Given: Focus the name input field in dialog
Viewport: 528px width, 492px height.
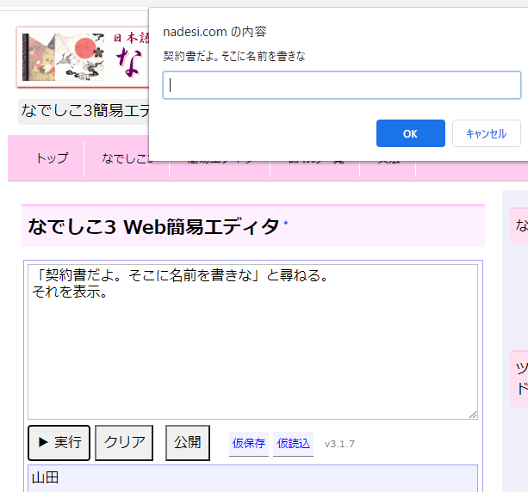Looking at the screenshot, I should tap(342, 85).
